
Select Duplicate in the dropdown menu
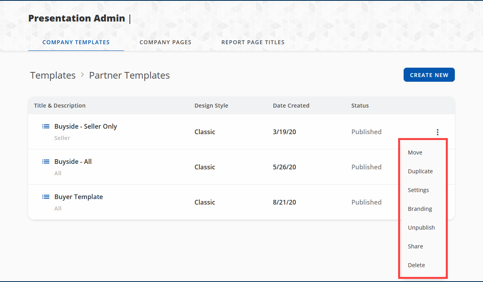(x=420, y=171)
